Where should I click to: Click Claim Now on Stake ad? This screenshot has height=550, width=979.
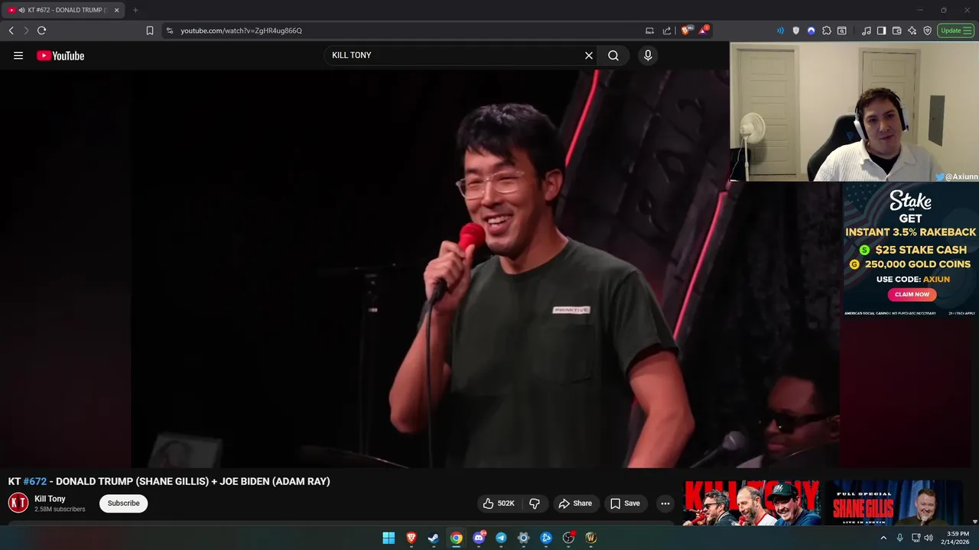tap(912, 294)
